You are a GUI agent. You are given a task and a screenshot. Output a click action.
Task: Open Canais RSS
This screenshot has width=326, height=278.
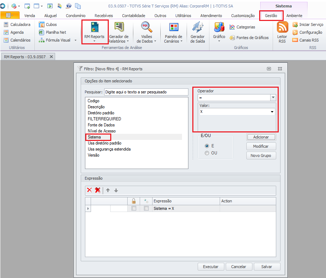[305, 40]
